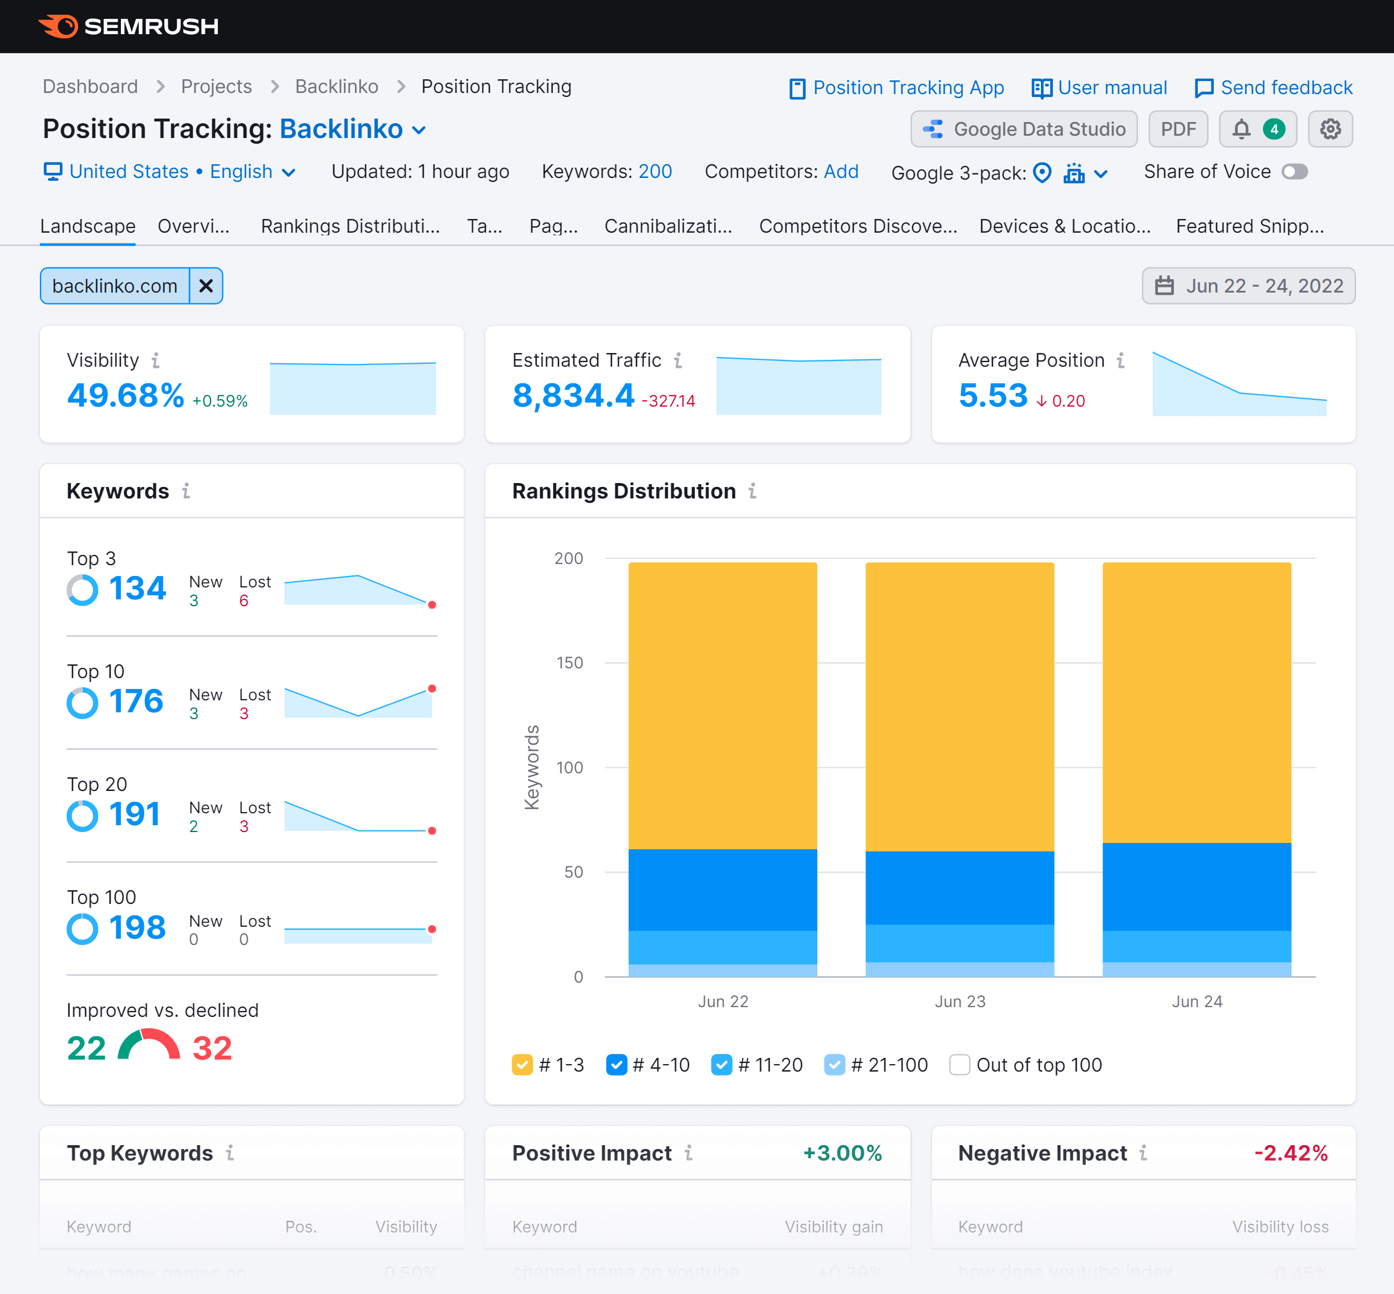The width and height of the screenshot is (1394, 1294).
Task: Expand the Google 3-pack dropdown chevron
Action: click(x=1101, y=173)
